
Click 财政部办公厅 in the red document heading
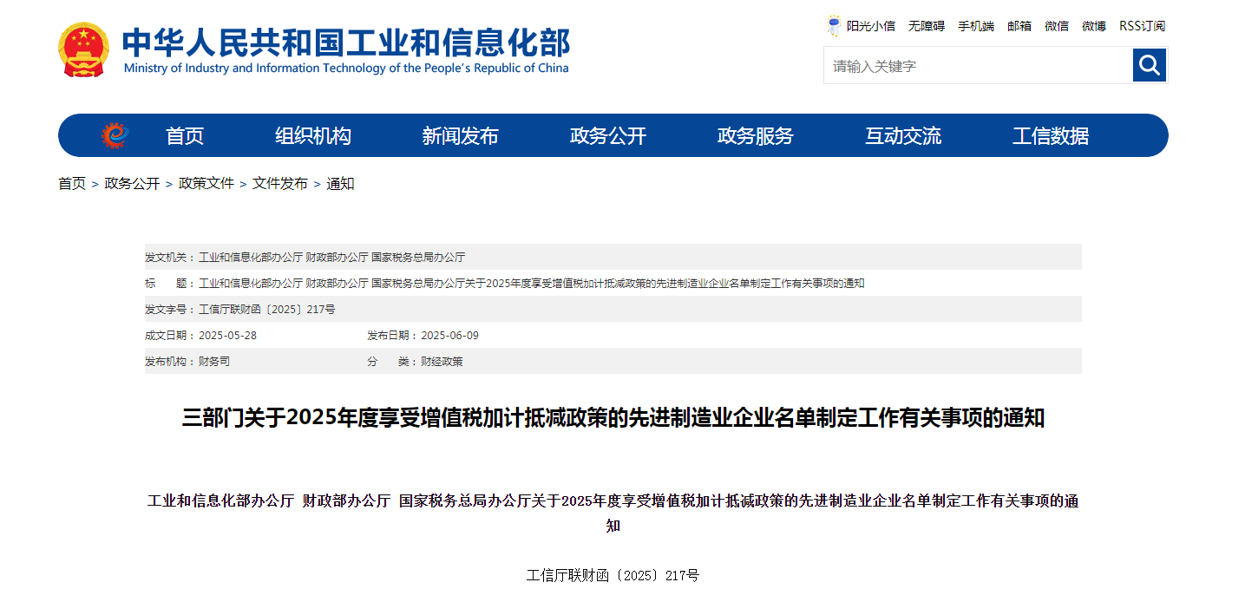tap(346, 501)
